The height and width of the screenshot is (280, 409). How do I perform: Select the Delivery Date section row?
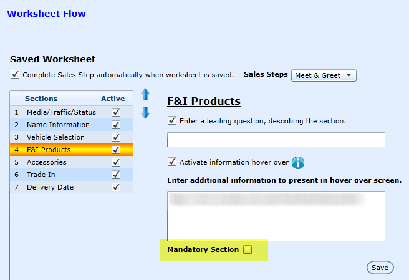click(50, 187)
